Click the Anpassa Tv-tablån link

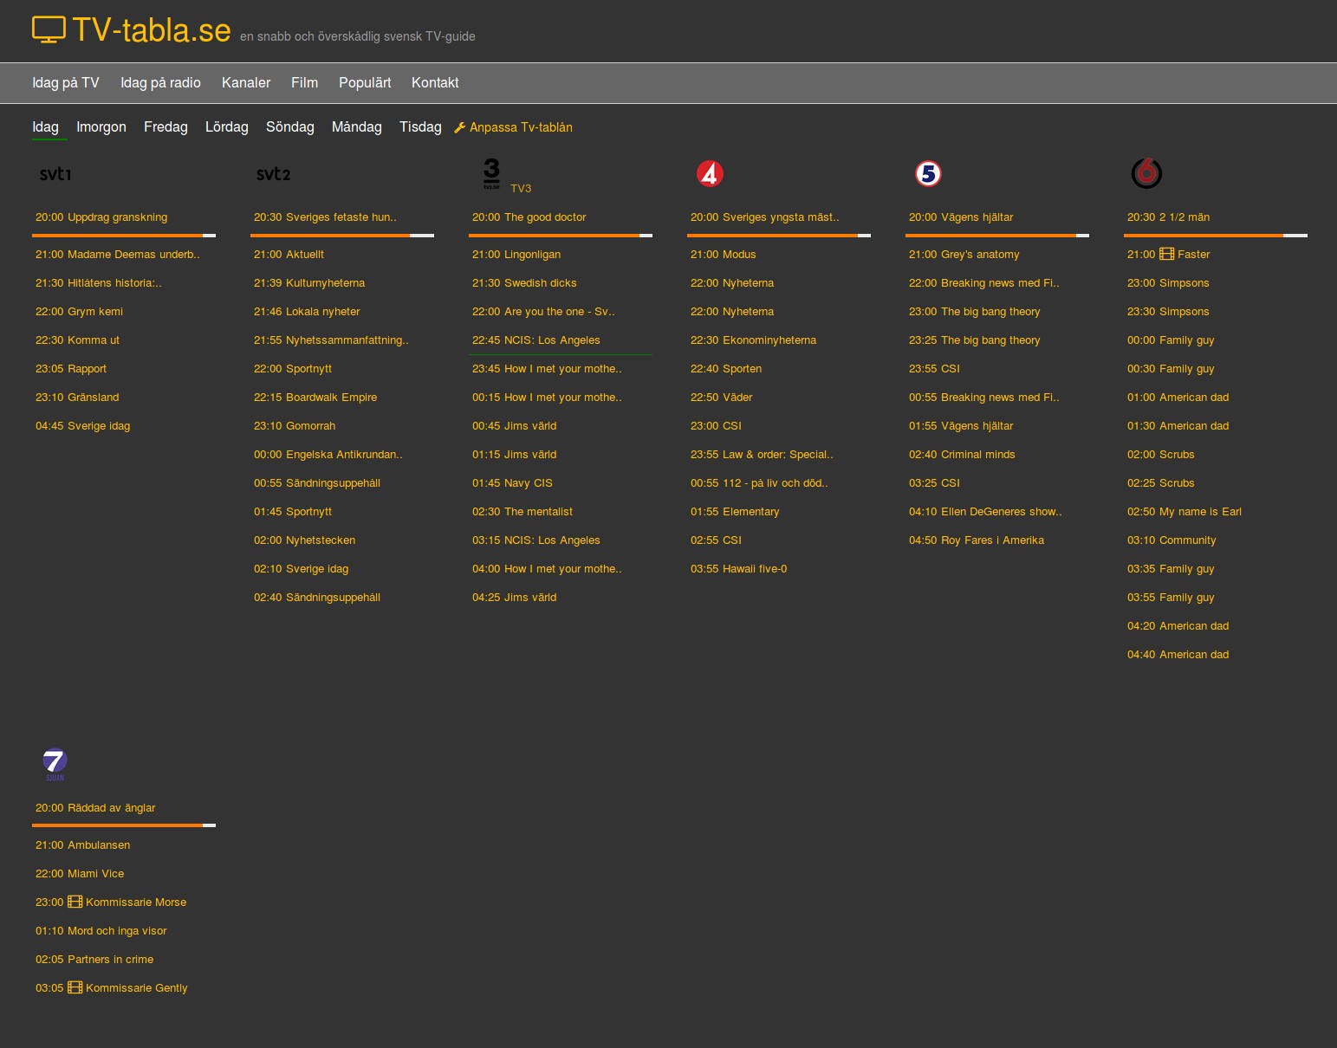tap(521, 127)
